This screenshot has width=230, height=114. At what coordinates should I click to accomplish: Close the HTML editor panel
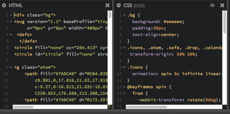[108, 5]
